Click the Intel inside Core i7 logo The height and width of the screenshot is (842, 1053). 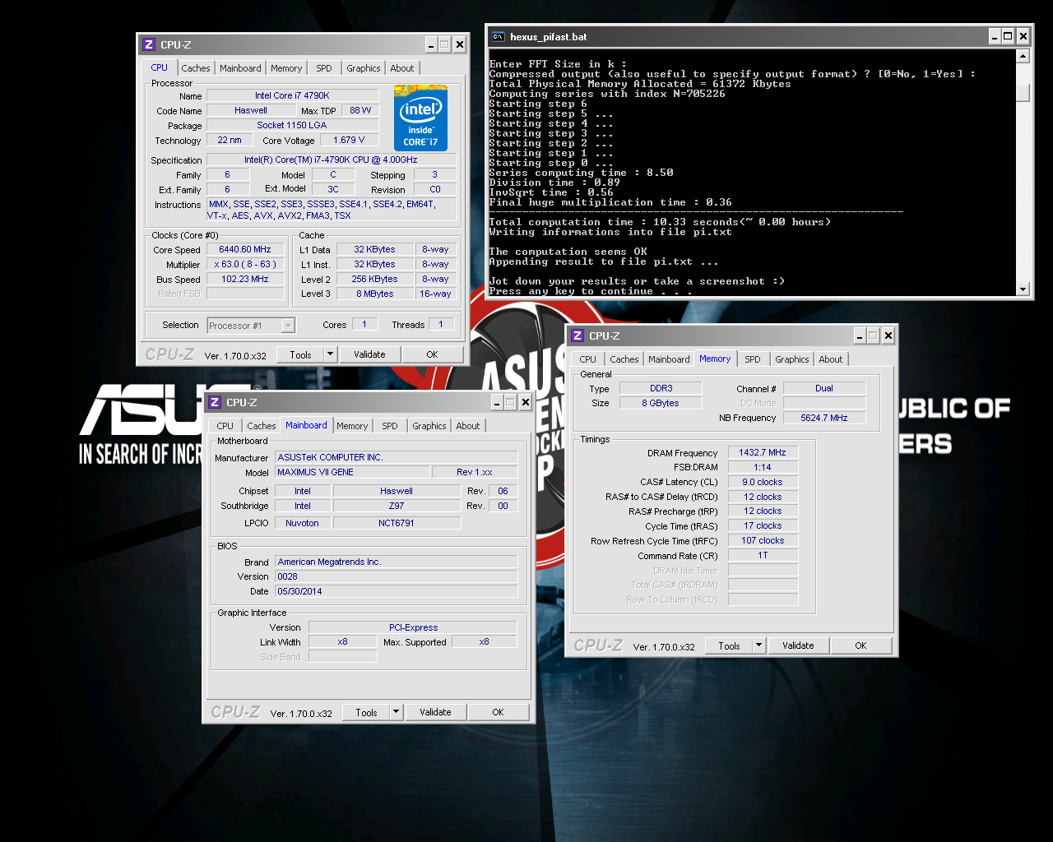pyautogui.click(x=420, y=118)
